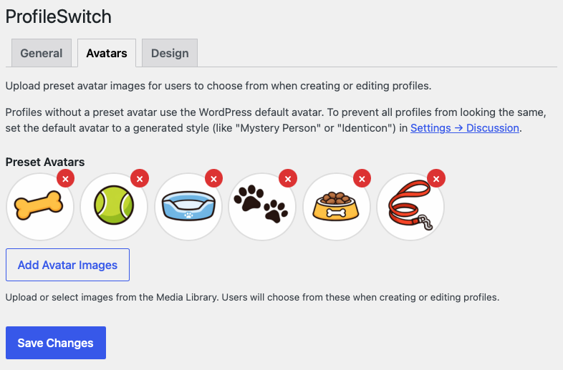Image resolution: width=563 pixels, height=370 pixels.
Task: Select the bone avatar image
Action: [39, 208]
